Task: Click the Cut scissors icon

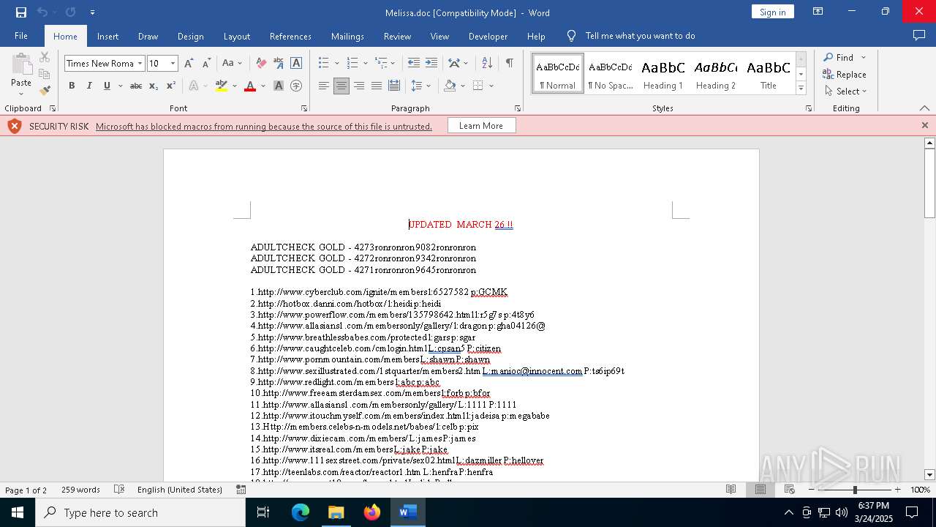Action: tap(45, 57)
